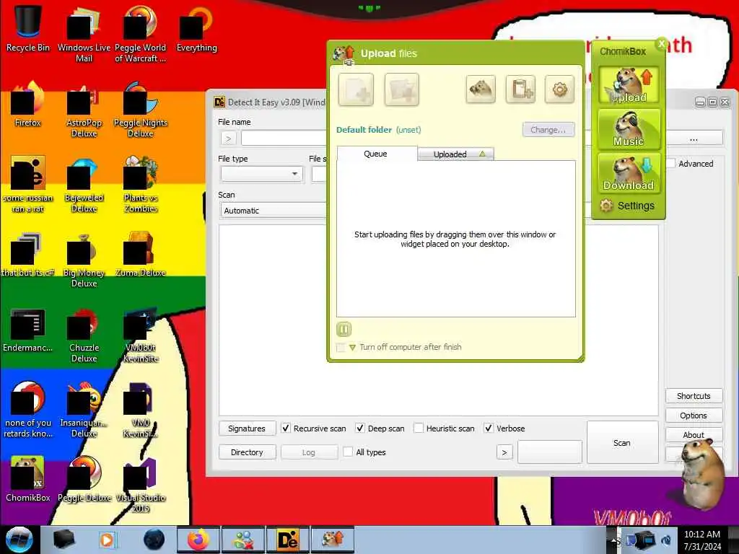This screenshot has height=554, width=739.
Task: Open Options in Detect It Easy
Action: click(x=694, y=415)
